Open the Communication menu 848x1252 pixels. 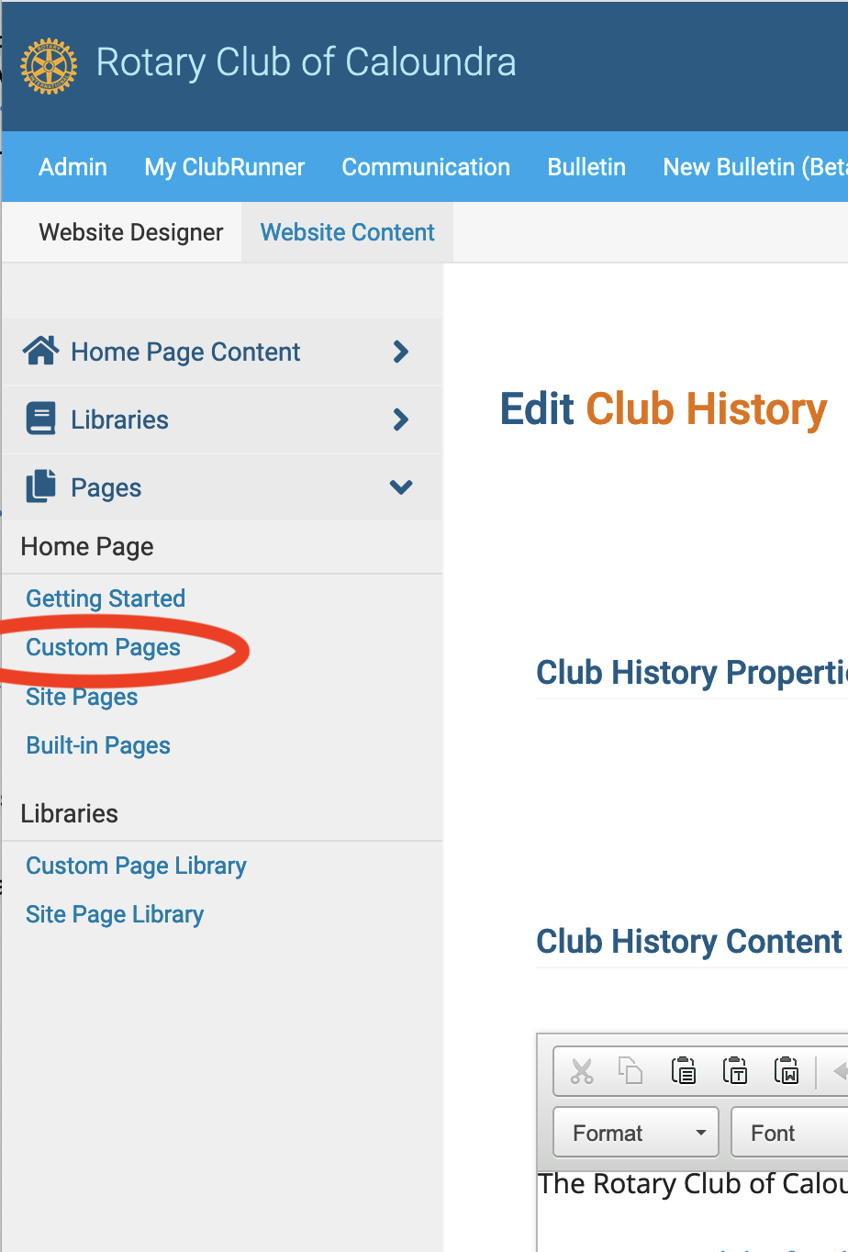(x=426, y=167)
